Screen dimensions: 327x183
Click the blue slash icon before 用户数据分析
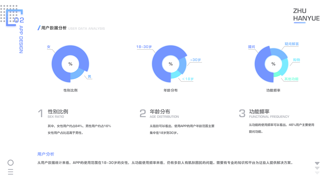click(39, 28)
